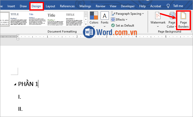The image size is (193, 117).
Task: Click the list item II.
Action: [20, 109]
